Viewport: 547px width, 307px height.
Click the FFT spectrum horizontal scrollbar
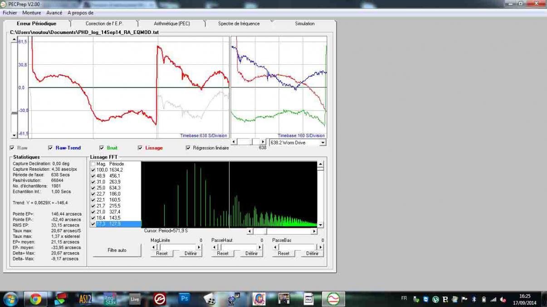282,231
